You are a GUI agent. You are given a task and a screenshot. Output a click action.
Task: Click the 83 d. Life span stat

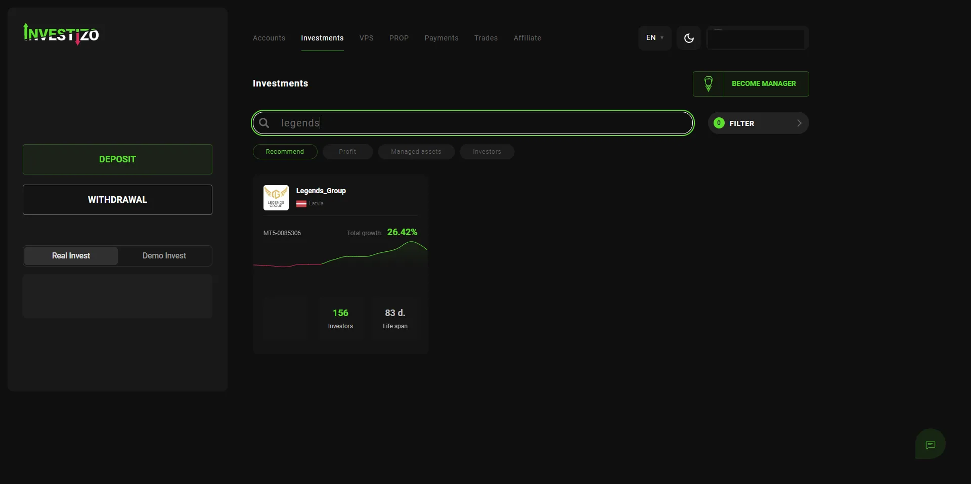pyautogui.click(x=395, y=319)
